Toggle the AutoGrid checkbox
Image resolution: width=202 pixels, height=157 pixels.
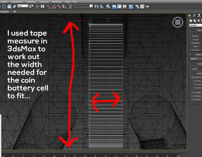(195, 33)
